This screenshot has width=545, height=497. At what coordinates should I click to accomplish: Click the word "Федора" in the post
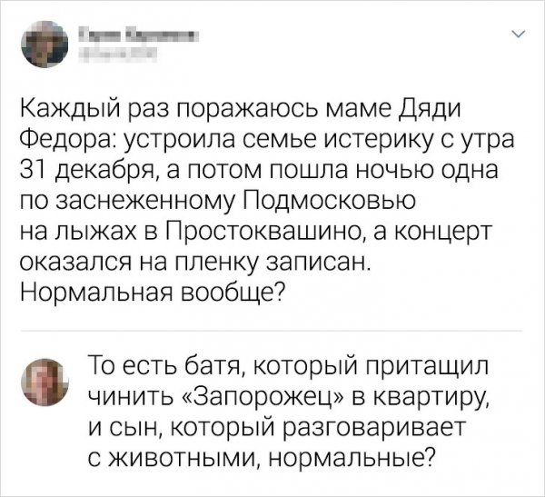tap(67, 142)
